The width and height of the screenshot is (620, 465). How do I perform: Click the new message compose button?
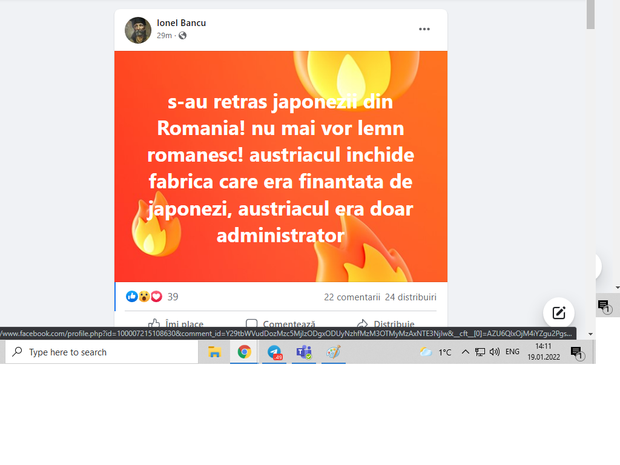[x=558, y=313]
